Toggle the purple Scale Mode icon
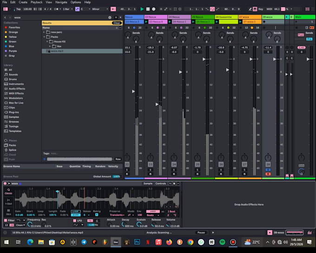 [77, 9]
